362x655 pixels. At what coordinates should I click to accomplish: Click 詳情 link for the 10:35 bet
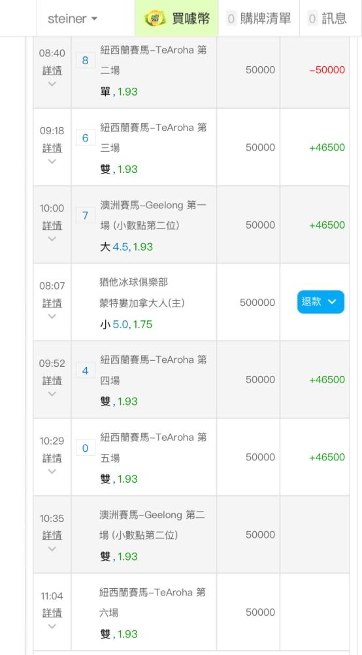(x=52, y=535)
